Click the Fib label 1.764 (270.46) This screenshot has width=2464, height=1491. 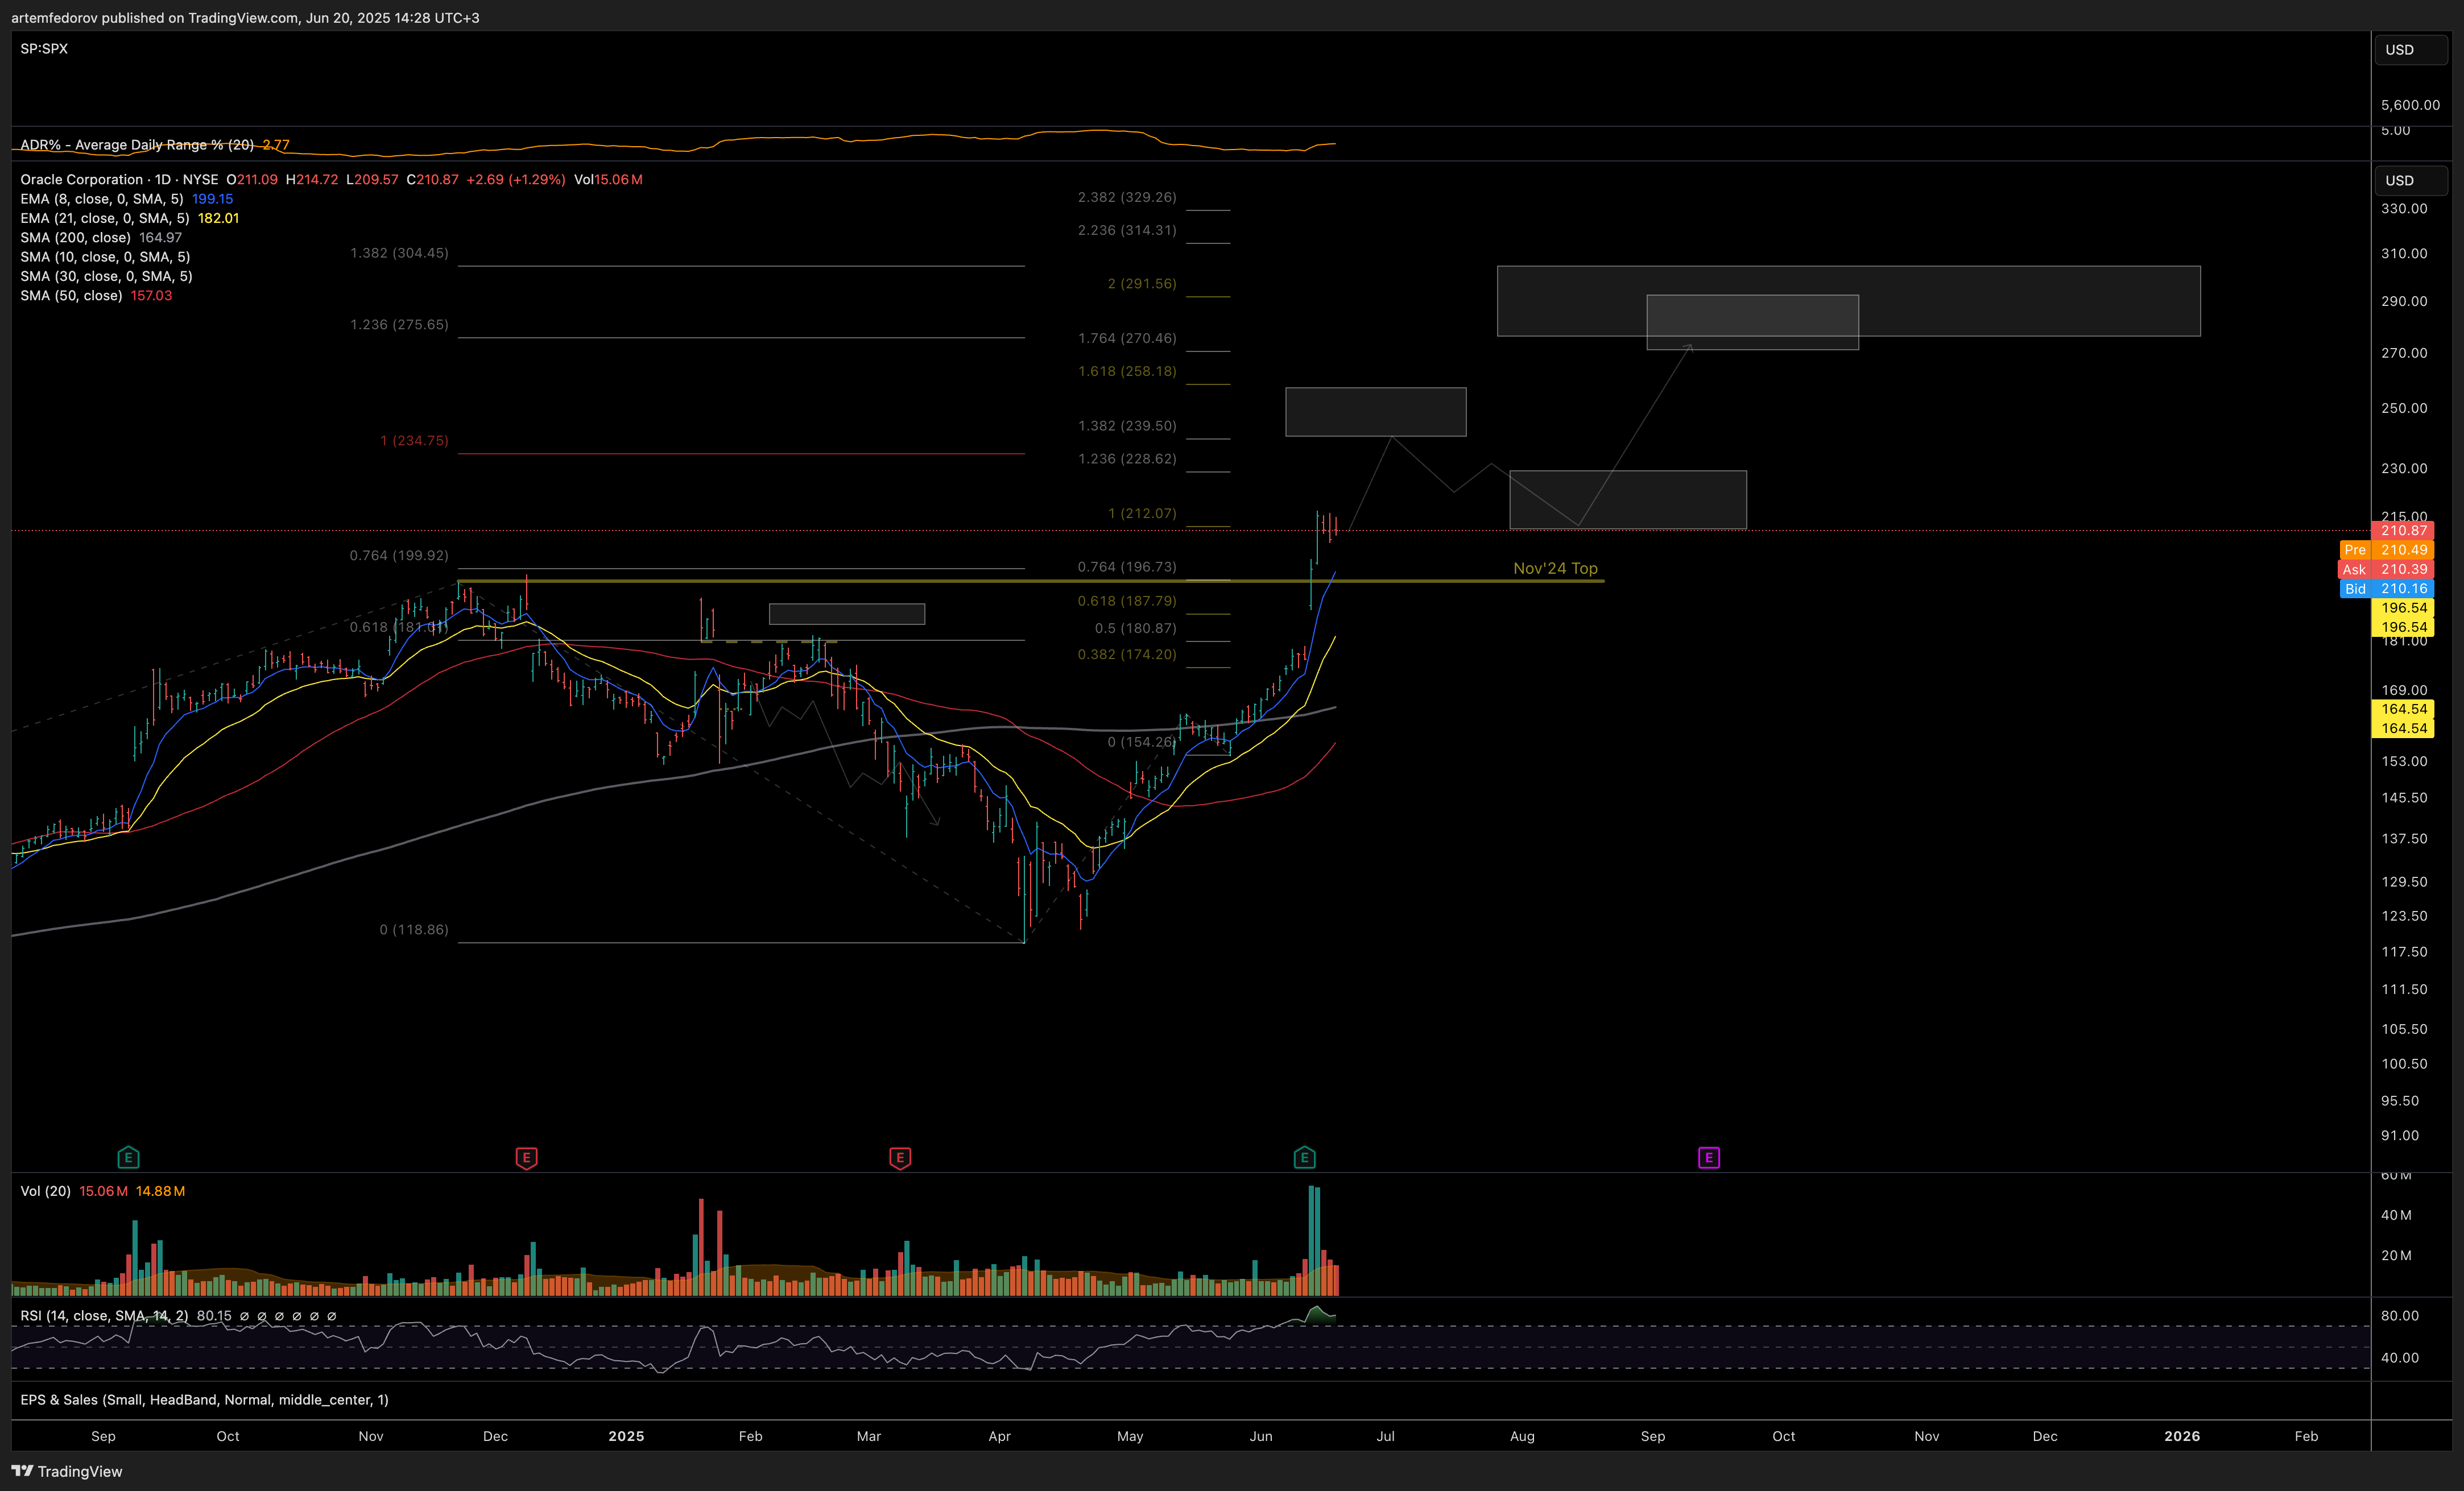(1127, 338)
